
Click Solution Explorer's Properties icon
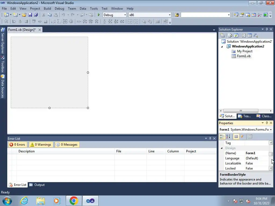(222, 36)
